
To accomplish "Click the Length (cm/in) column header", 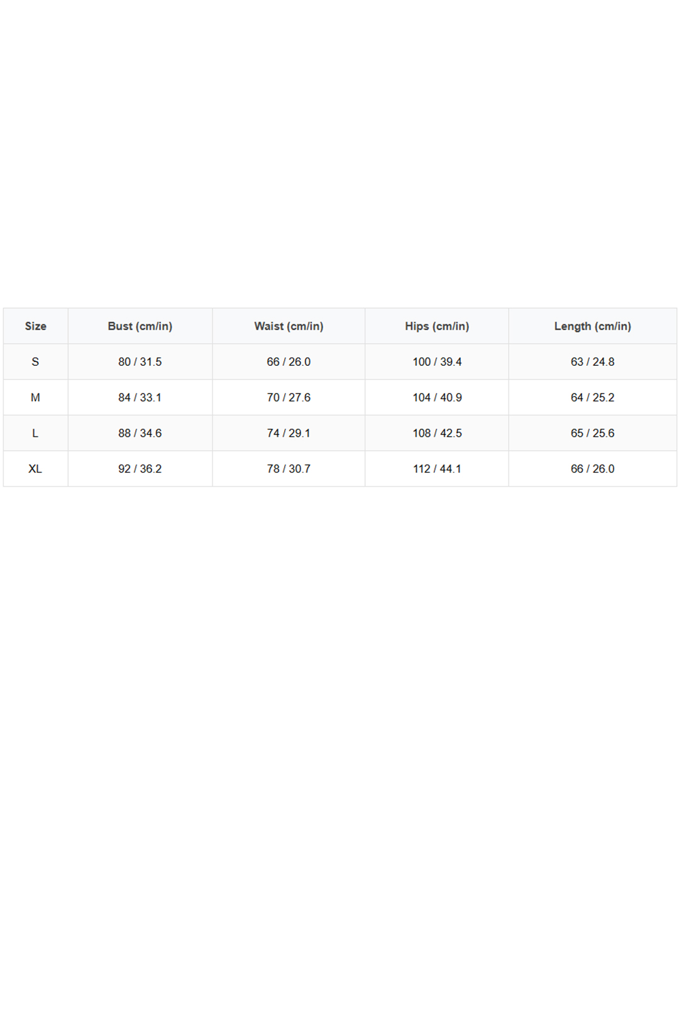I will pos(593,326).
